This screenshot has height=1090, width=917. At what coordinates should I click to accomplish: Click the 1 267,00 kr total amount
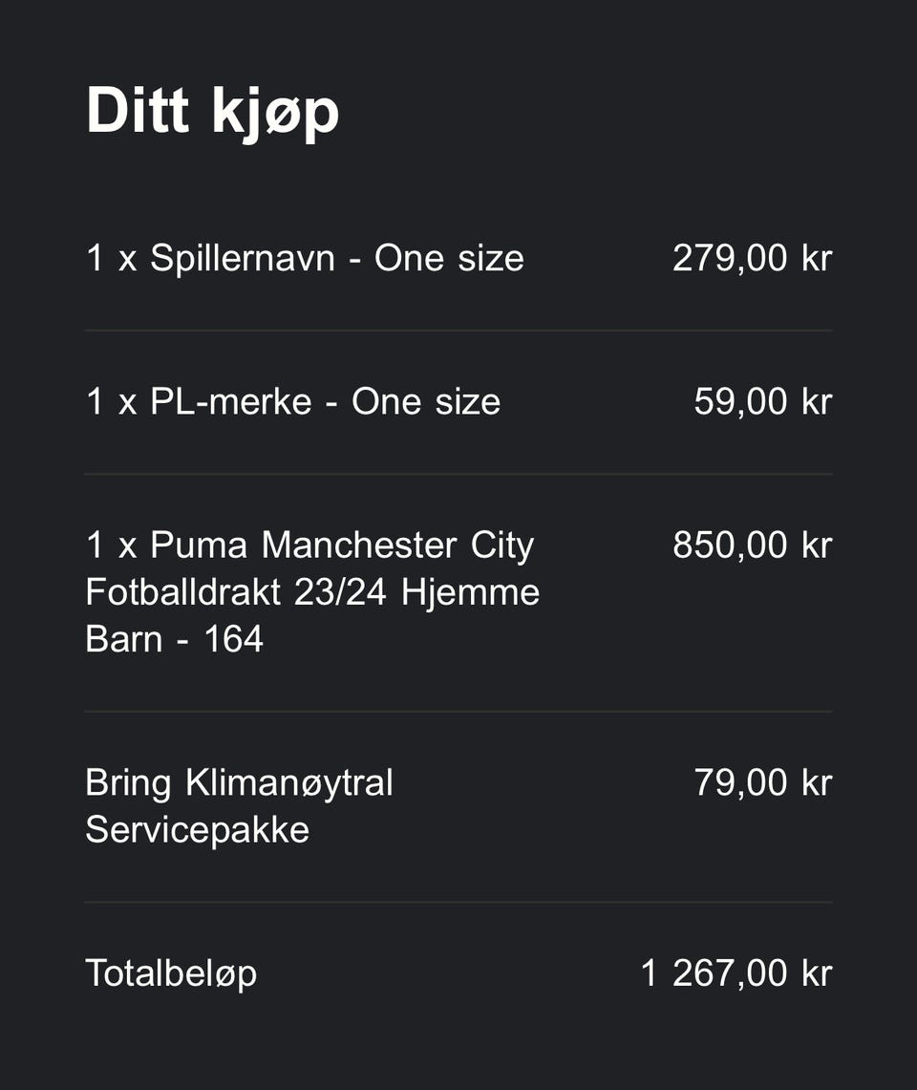pyautogui.click(x=736, y=972)
